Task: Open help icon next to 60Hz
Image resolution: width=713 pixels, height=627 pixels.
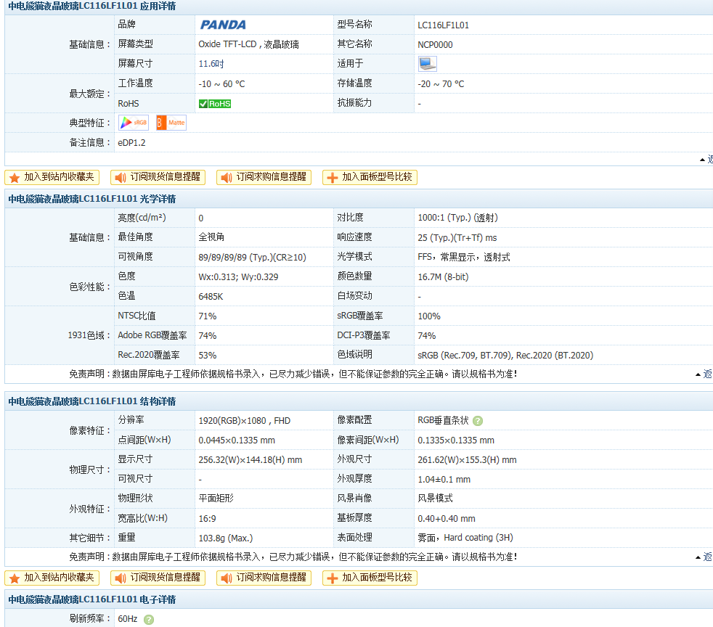Action: pos(149,619)
